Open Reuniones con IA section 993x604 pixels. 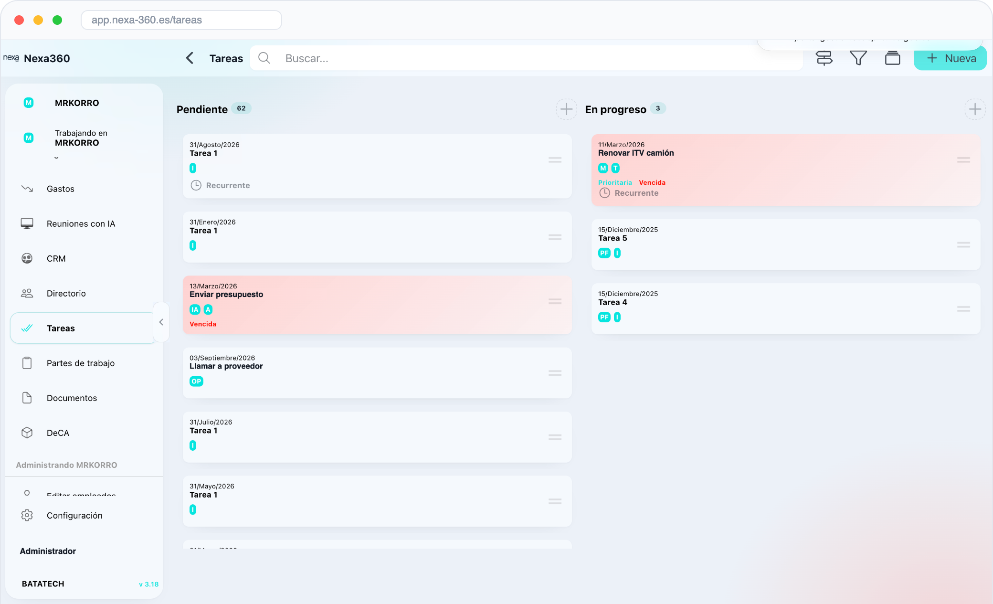[x=85, y=223]
